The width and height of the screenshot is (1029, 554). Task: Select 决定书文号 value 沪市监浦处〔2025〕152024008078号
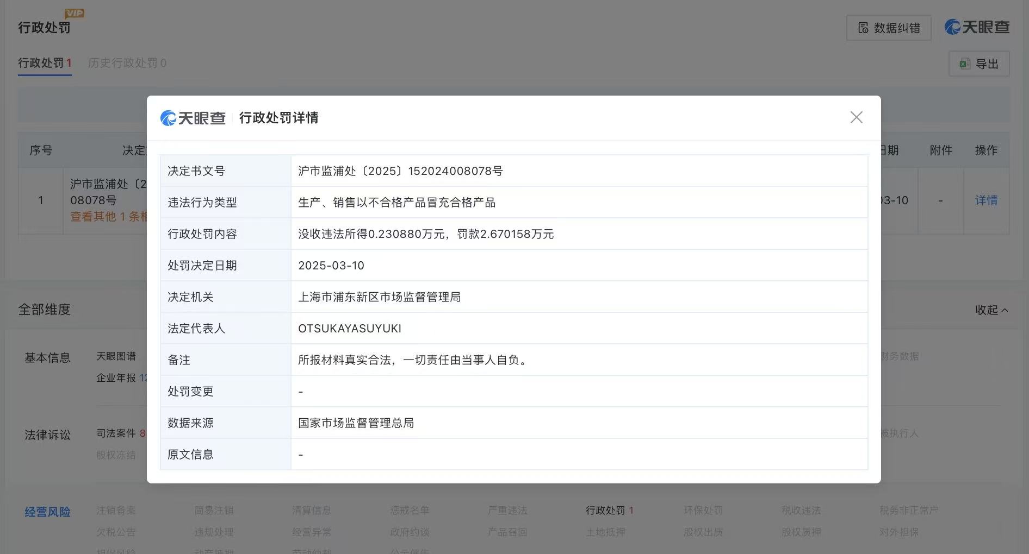[400, 171]
